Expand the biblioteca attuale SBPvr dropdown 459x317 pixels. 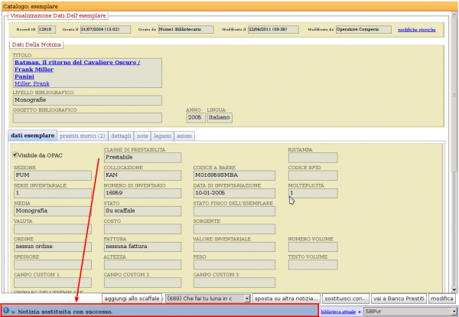click(x=408, y=312)
